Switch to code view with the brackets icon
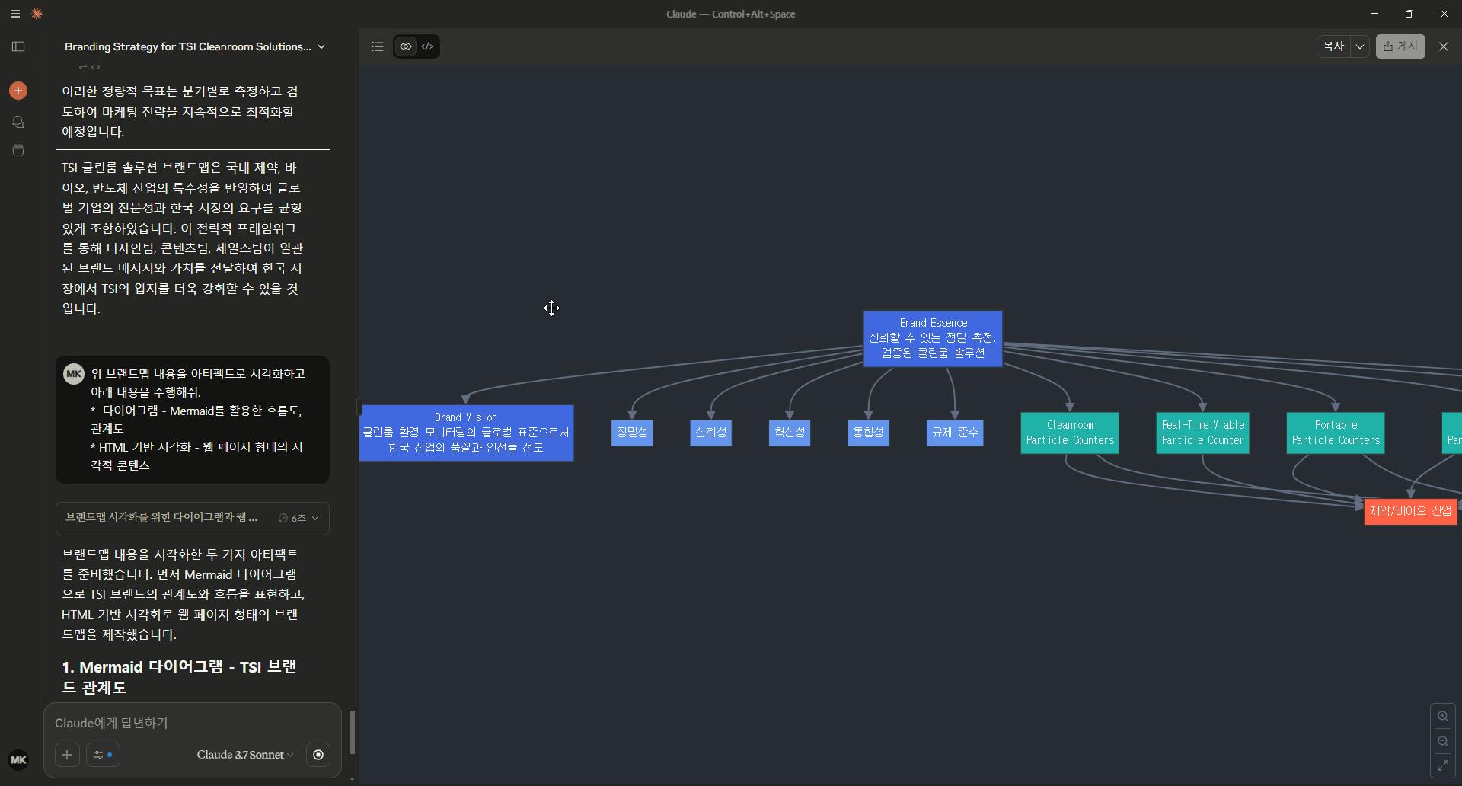The width and height of the screenshot is (1462, 786). point(427,46)
